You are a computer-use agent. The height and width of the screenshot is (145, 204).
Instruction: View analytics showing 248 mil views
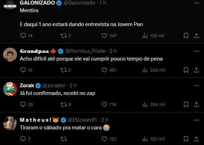coord(154,70)
